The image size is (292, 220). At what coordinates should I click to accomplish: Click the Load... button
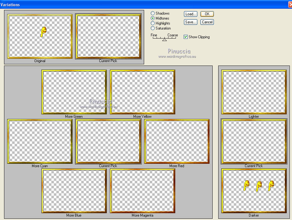pos(191,14)
